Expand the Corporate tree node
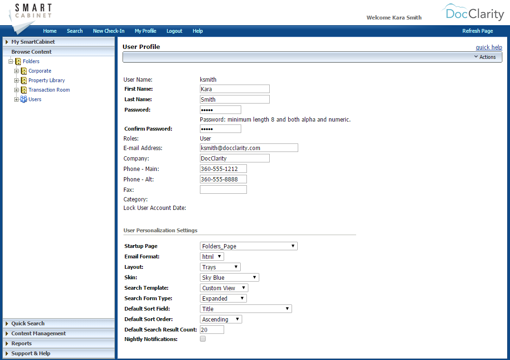This screenshot has height=360, width=510. tap(16, 71)
